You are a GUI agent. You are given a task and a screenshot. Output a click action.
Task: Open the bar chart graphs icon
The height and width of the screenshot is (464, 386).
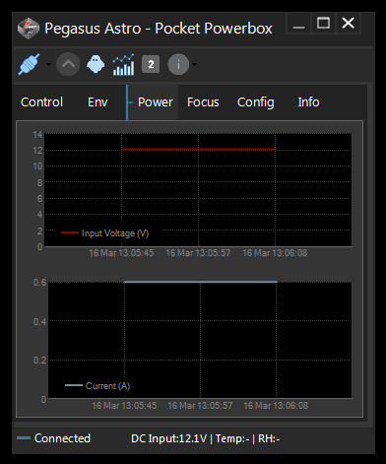tap(123, 64)
